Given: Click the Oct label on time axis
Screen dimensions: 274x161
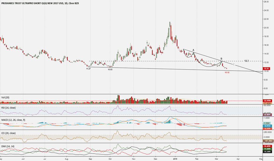Looking at the screenshot, I should tap(110, 159).
